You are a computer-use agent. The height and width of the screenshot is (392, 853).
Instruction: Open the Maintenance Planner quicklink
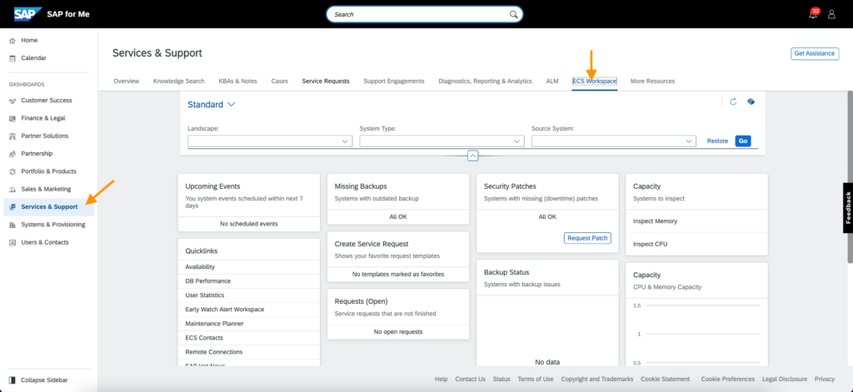[x=214, y=324]
